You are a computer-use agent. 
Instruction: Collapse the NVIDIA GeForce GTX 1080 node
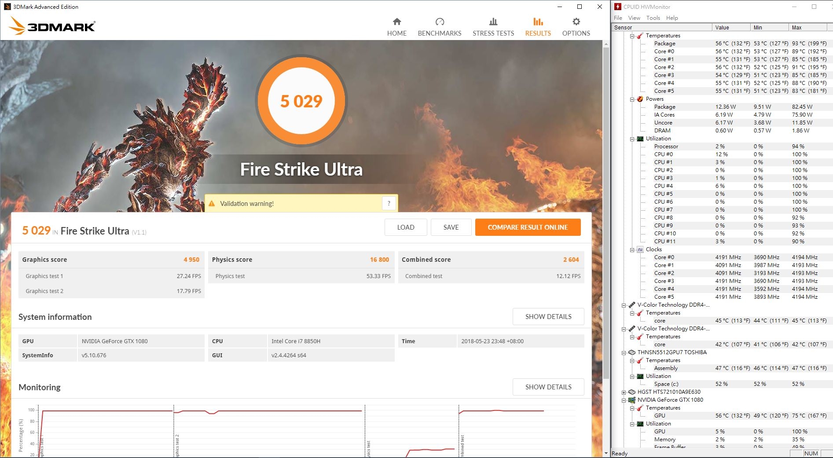pos(624,400)
